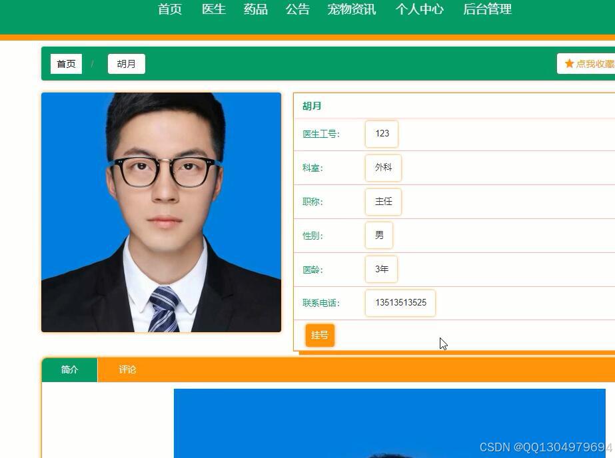Click the doctor's profile photo
This screenshot has height=458, width=615.
(x=161, y=212)
